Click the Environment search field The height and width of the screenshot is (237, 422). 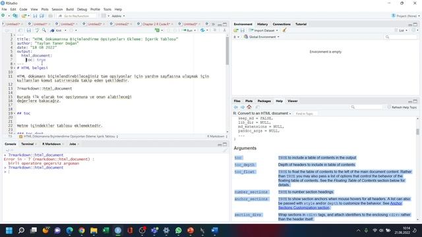click(x=401, y=37)
